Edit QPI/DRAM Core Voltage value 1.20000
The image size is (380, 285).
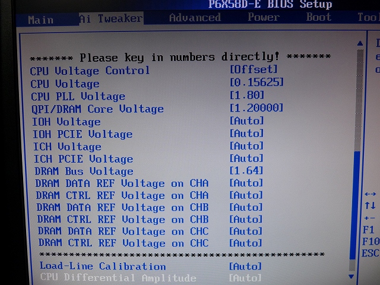point(256,107)
